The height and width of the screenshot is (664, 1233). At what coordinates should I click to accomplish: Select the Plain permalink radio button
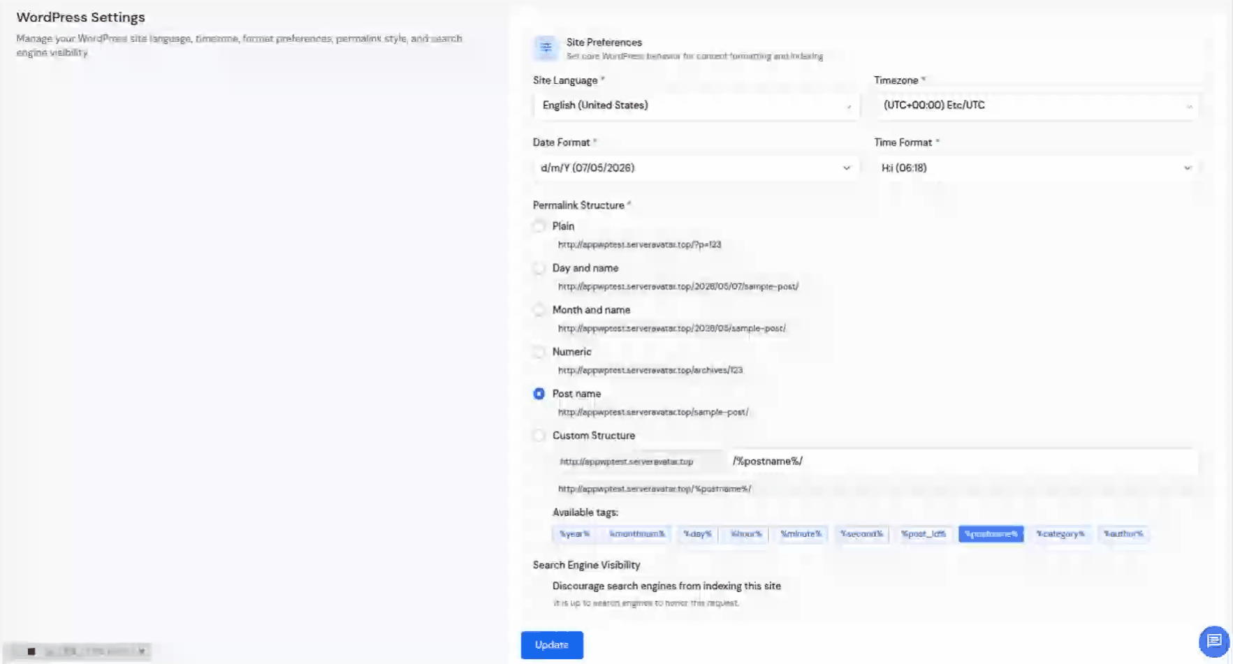(x=539, y=226)
